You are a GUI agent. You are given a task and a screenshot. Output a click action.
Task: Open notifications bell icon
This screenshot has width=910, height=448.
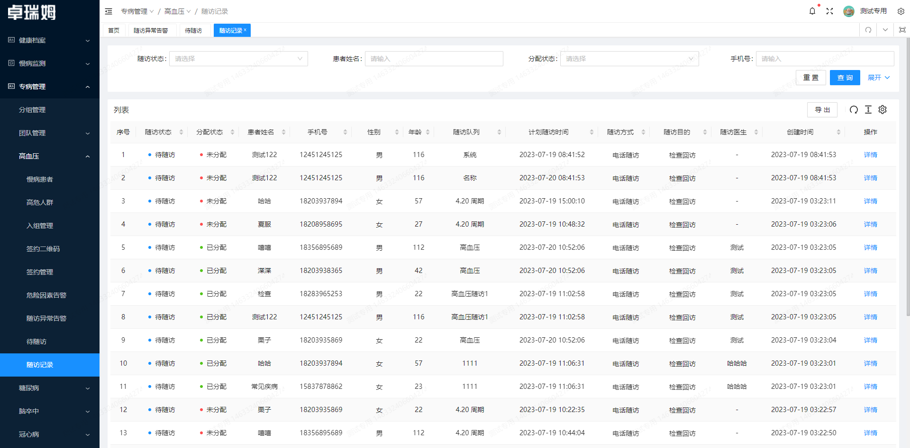pyautogui.click(x=812, y=11)
